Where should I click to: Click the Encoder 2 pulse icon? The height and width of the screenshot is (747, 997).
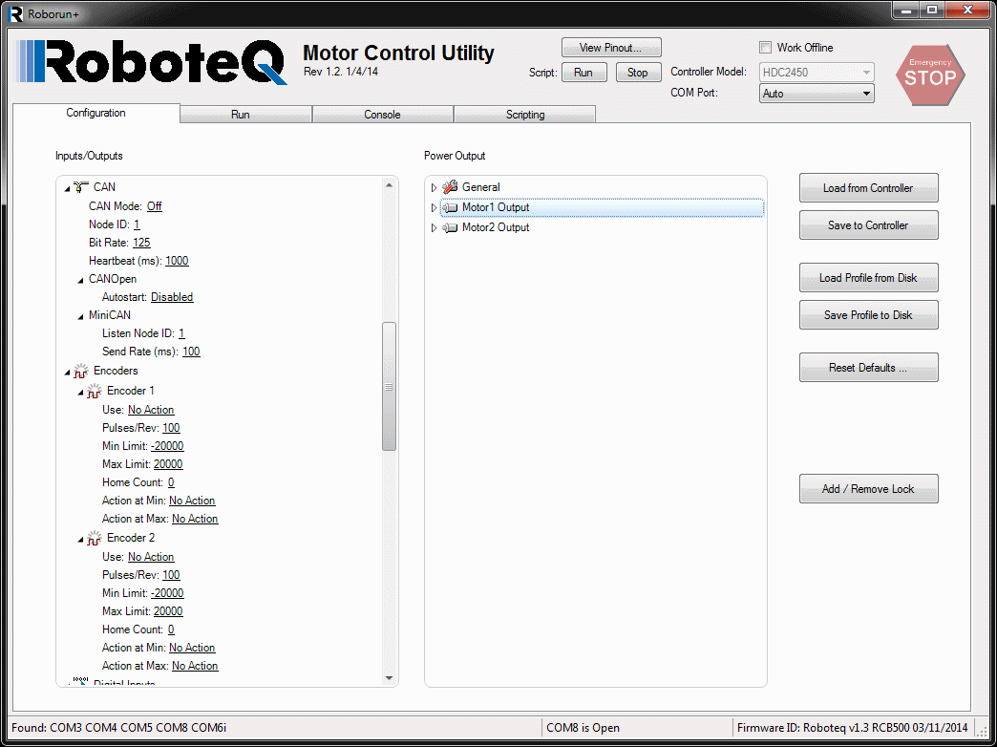(95, 539)
